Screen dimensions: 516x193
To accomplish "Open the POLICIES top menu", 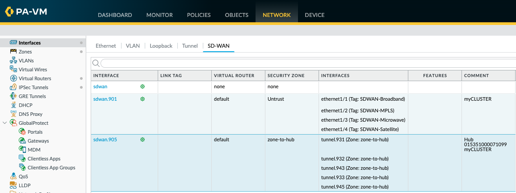I will (199, 15).
